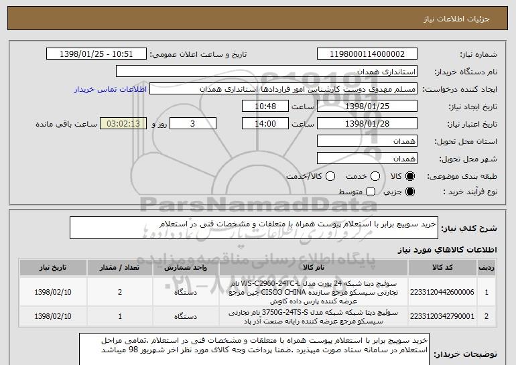Click the اطلاعات کالاهای مورد نیاز section heading
Viewport: 516px width, 365px height.
pos(447,250)
